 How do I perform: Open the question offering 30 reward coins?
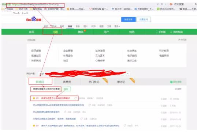[80, 125]
